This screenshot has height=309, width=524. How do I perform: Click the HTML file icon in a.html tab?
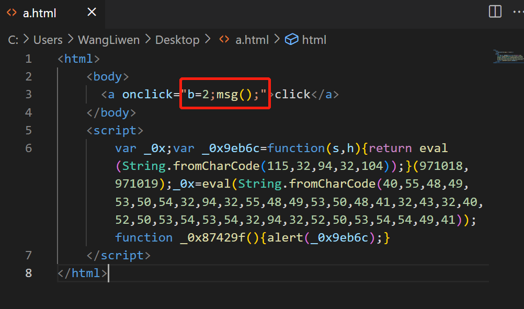click(x=12, y=13)
